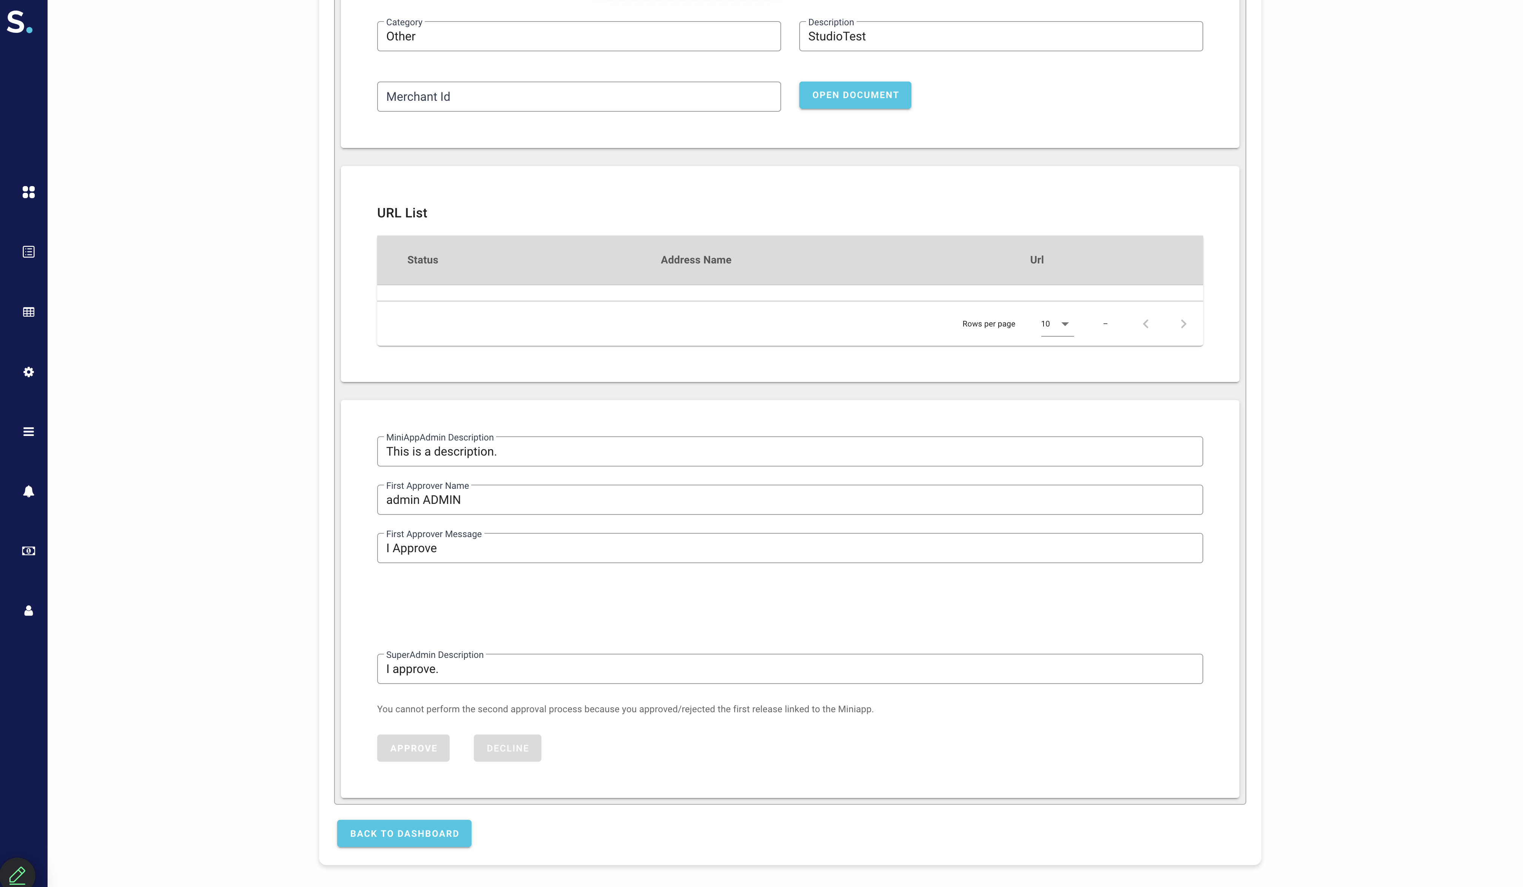Open the payments money icon
This screenshot has width=1523, height=887.
(28, 551)
